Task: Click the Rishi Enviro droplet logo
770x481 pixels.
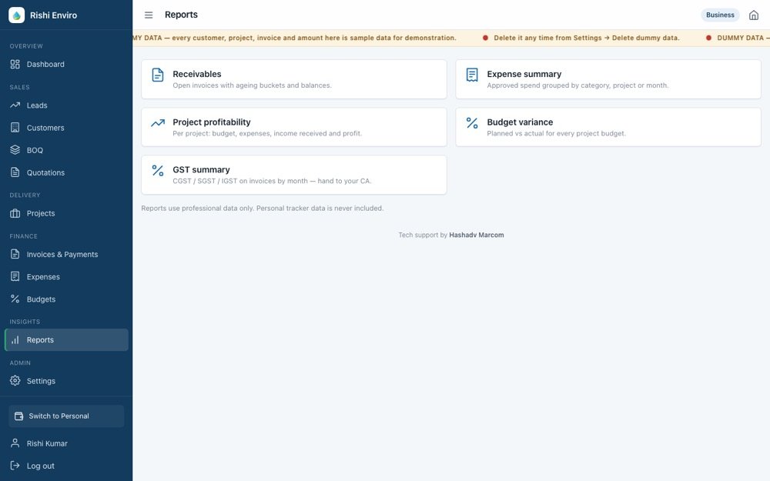Action: coord(17,15)
